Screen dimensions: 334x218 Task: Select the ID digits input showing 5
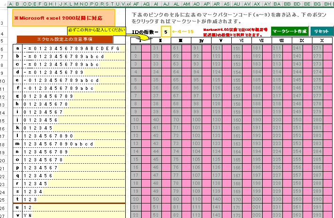point(166,32)
